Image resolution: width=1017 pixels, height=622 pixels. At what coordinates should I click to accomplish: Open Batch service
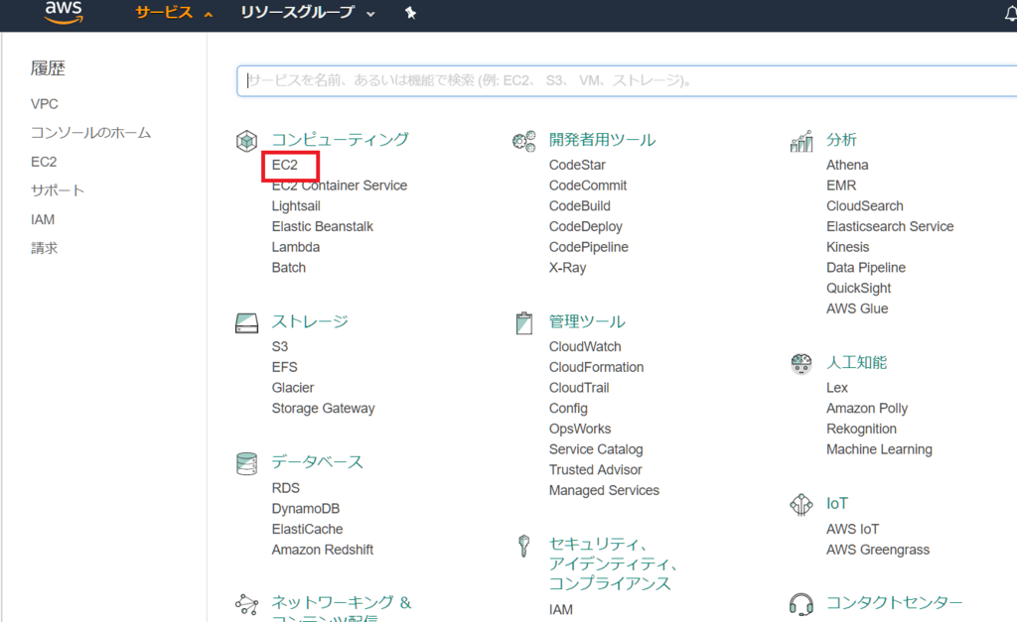289,268
